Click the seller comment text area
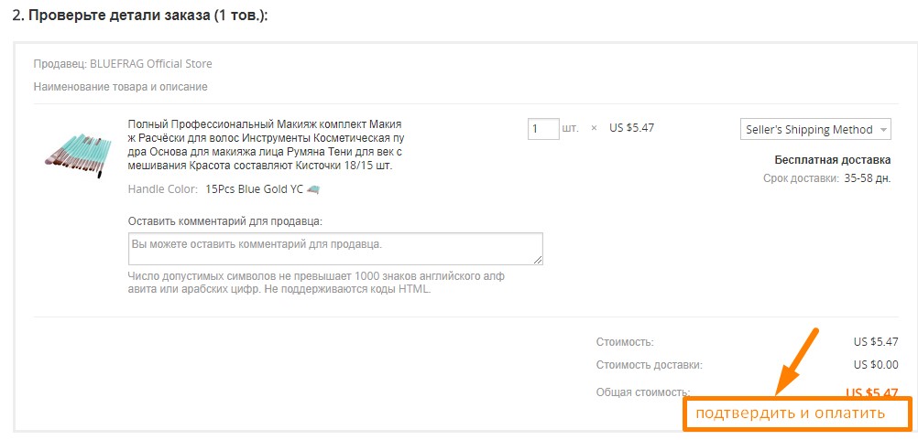This screenshot has width=918, height=440. [x=335, y=248]
